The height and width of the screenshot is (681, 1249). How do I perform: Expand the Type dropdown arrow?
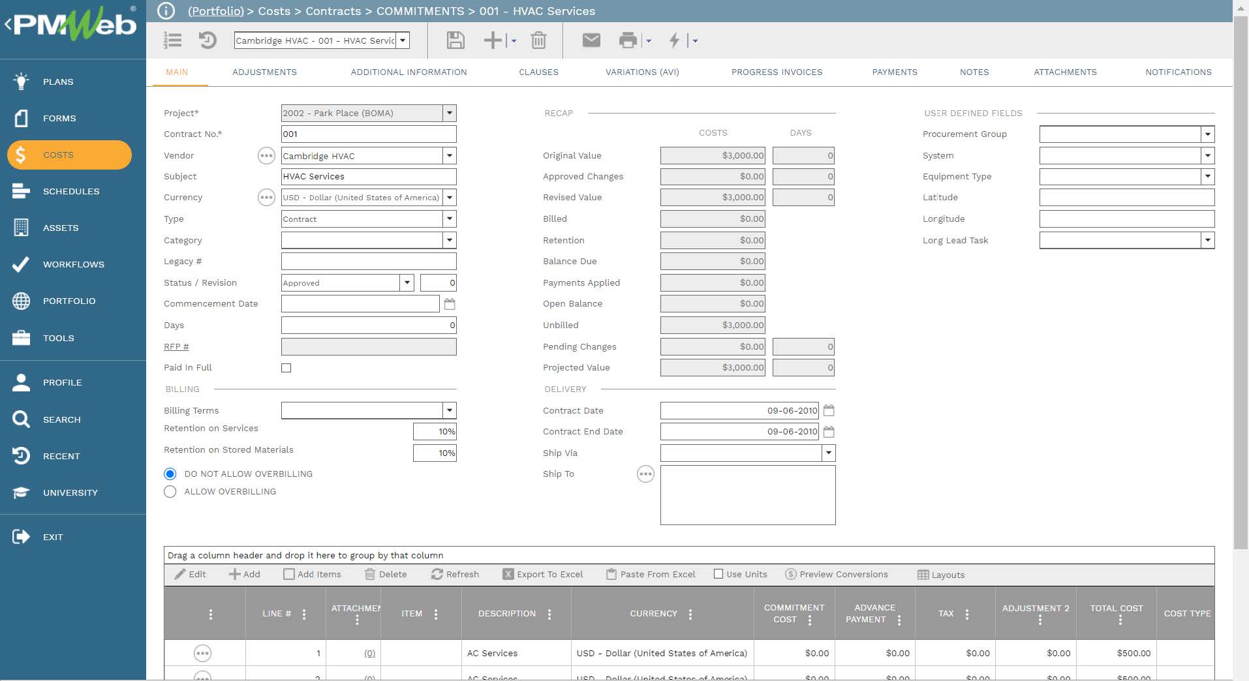pos(450,219)
